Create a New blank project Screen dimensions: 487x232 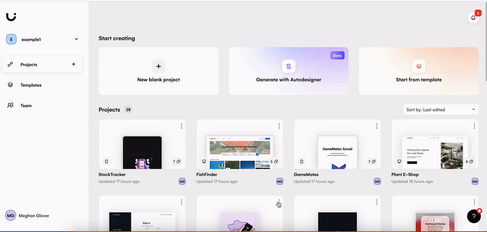pyautogui.click(x=158, y=71)
